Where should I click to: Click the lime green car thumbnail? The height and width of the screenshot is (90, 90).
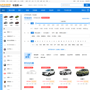coord(17,17)
